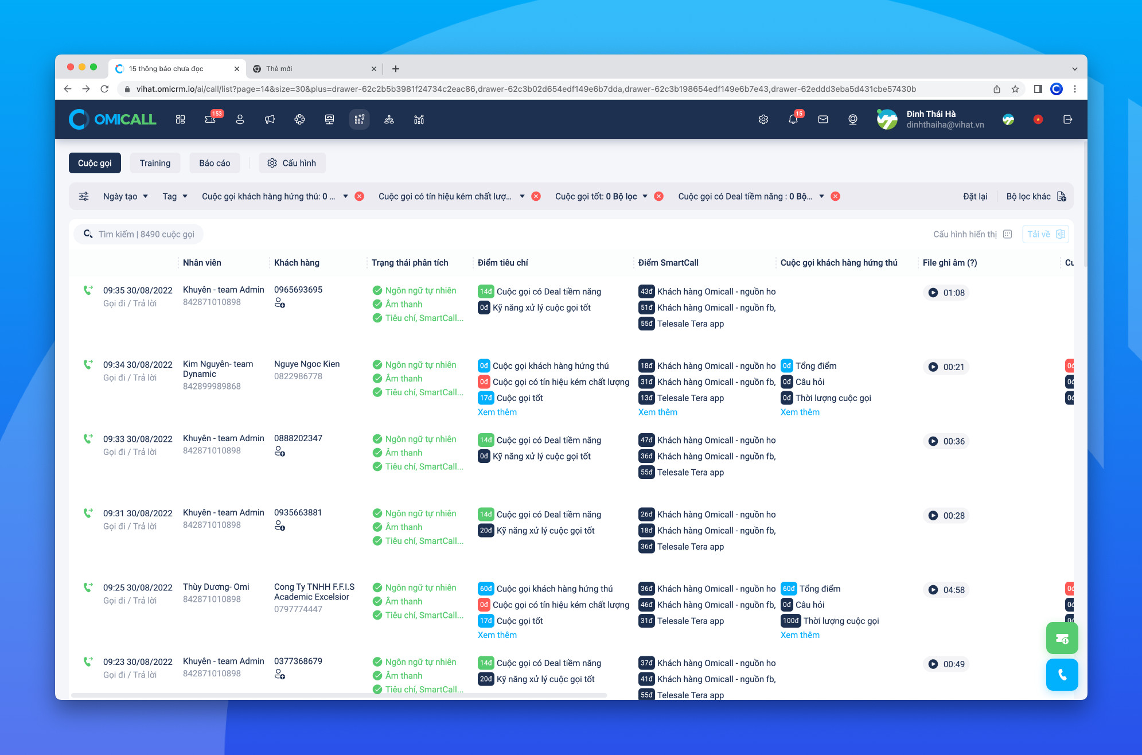Click the OMICALL logo
This screenshot has height=755, width=1142.
click(112, 119)
